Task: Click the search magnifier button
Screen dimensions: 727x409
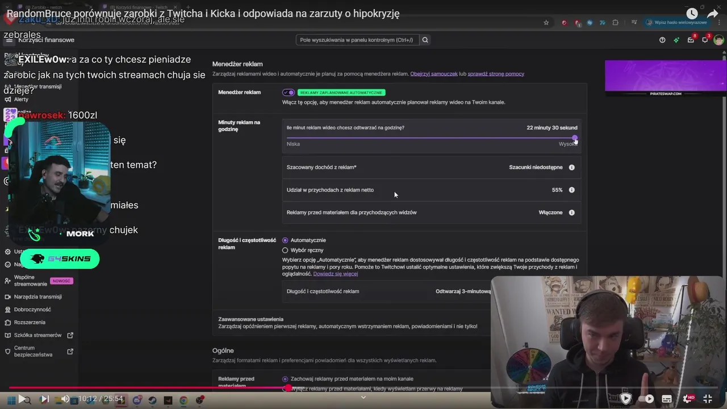Action: 425,40
